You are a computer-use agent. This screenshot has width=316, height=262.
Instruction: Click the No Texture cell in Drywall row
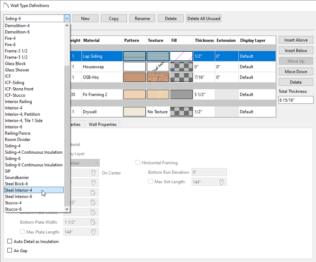[158, 112]
